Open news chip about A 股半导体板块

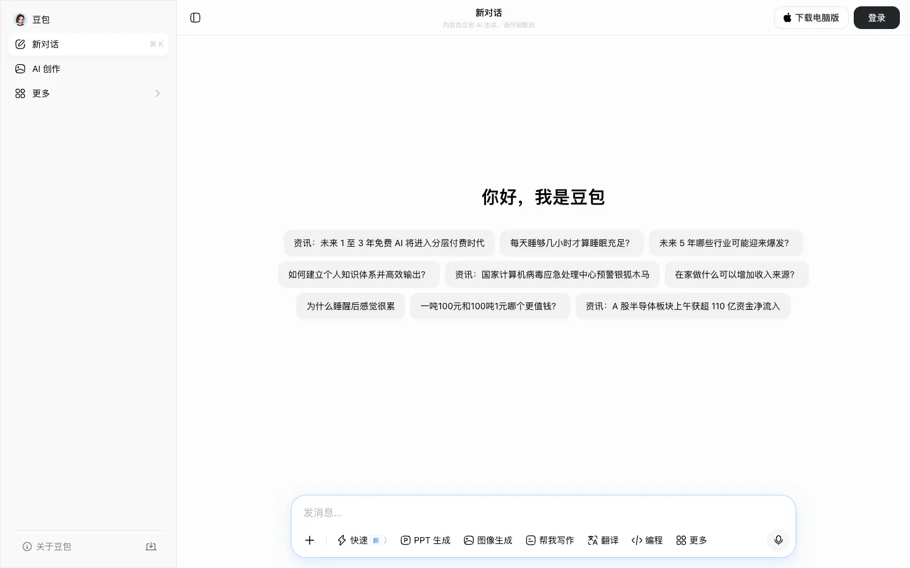(683, 306)
